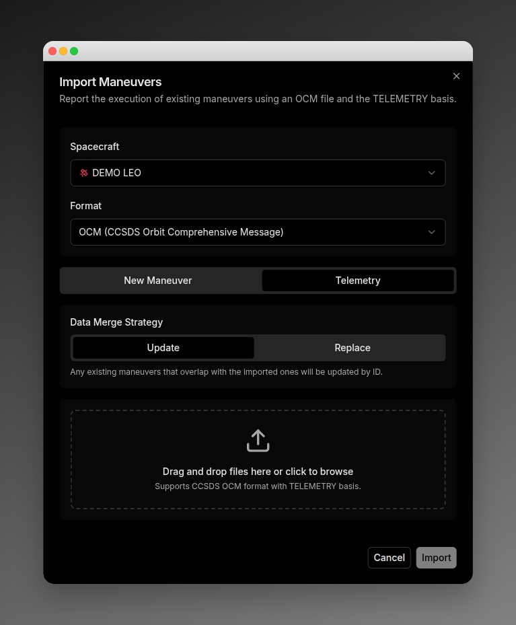Click the Import button

coord(437,558)
